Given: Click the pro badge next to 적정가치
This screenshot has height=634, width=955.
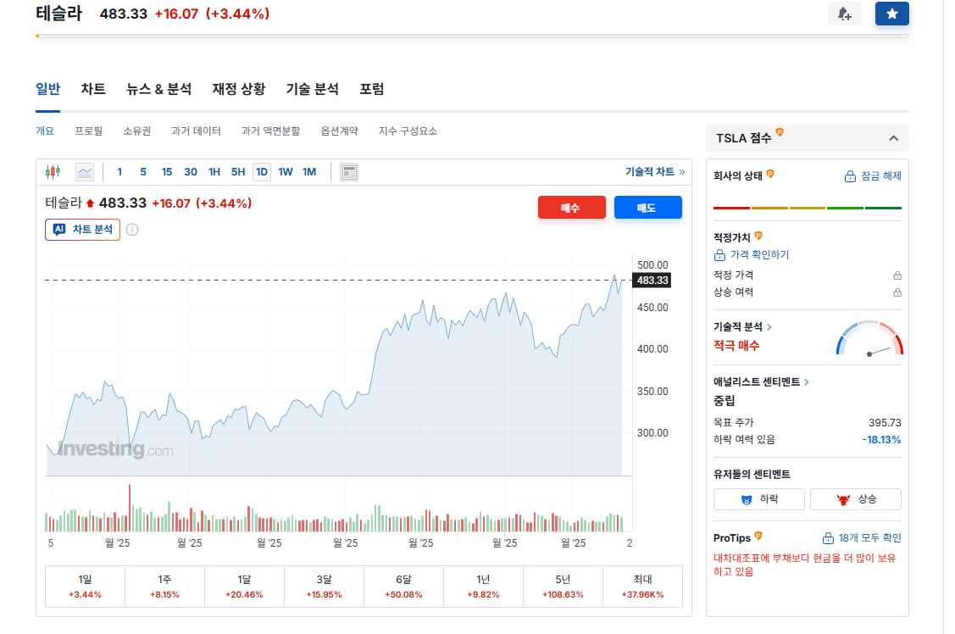Looking at the screenshot, I should click(x=758, y=236).
